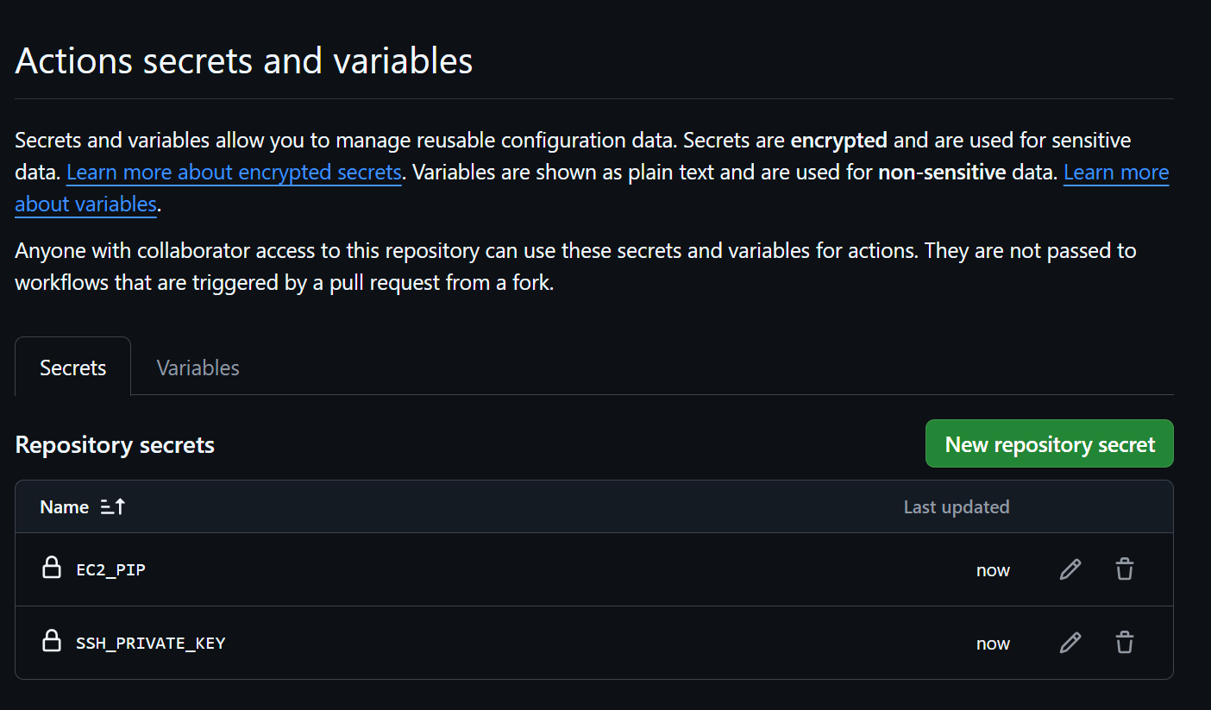Screen dimensions: 1211x710
Task: Click the now timestamp for SSH_PRIVATE_KEY
Action: pyautogui.click(x=993, y=644)
